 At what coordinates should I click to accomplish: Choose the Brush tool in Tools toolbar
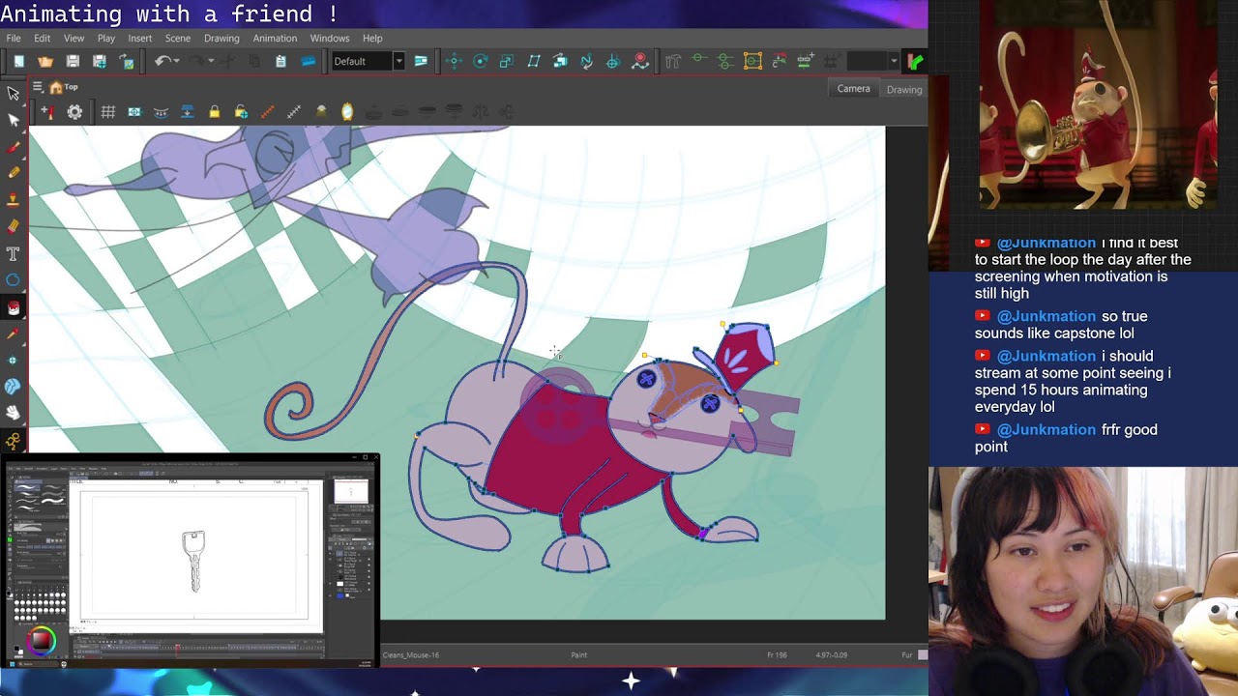(14, 148)
